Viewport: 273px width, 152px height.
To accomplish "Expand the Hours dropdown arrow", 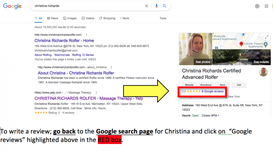I will [x=218, y=116].
